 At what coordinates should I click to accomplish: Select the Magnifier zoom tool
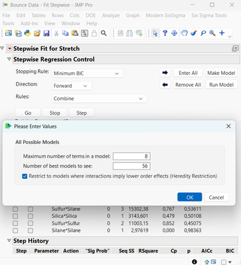point(212,33)
